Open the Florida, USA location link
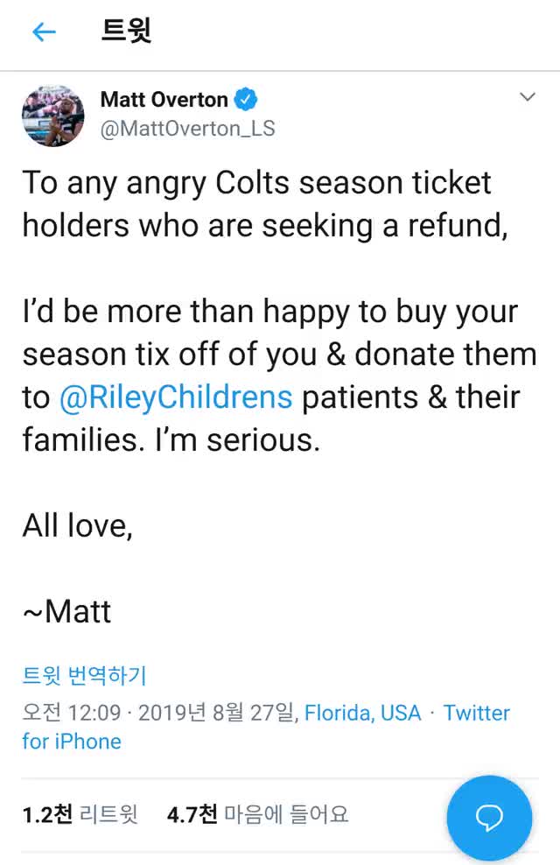This screenshot has width=560, height=865. [x=362, y=713]
